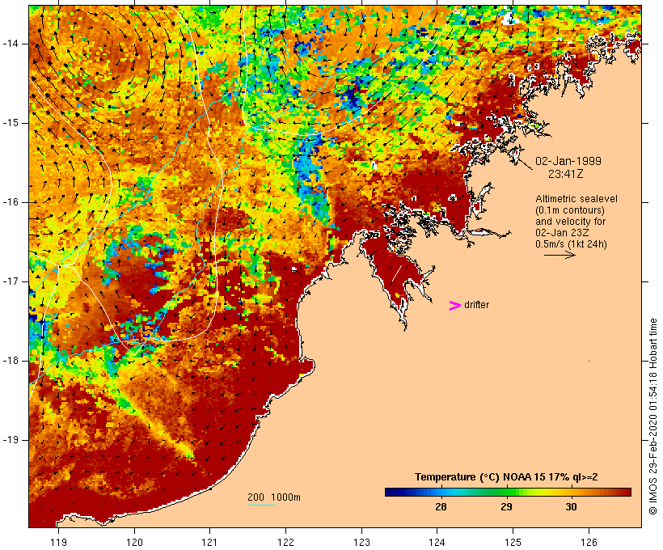Click the "02-Jan-1999" date label

tap(568, 161)
